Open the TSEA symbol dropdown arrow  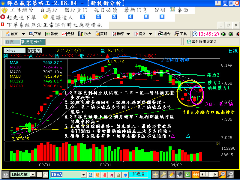click(x=84, y=175)
